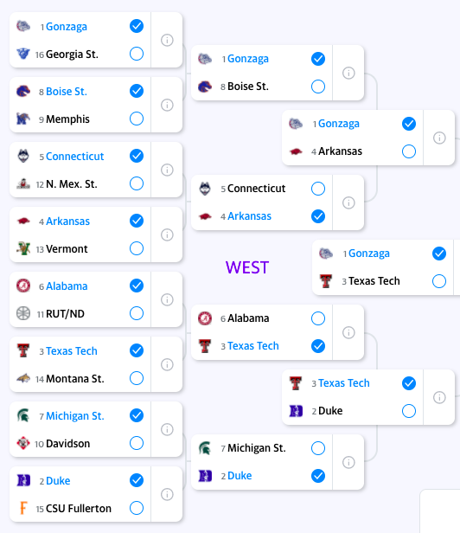View info for Connecticut vs Arkansas second round
Viewport: 460px width, 533px height.
pyautogui.click(x=348, y=202)
